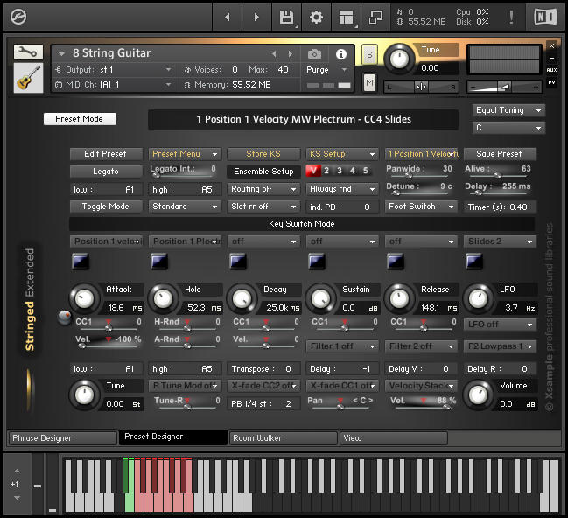
Task: Open the workspace layout menu
Action: 346,17
